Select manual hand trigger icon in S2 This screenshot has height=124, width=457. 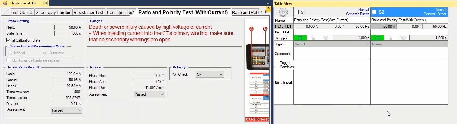(390, 38)
